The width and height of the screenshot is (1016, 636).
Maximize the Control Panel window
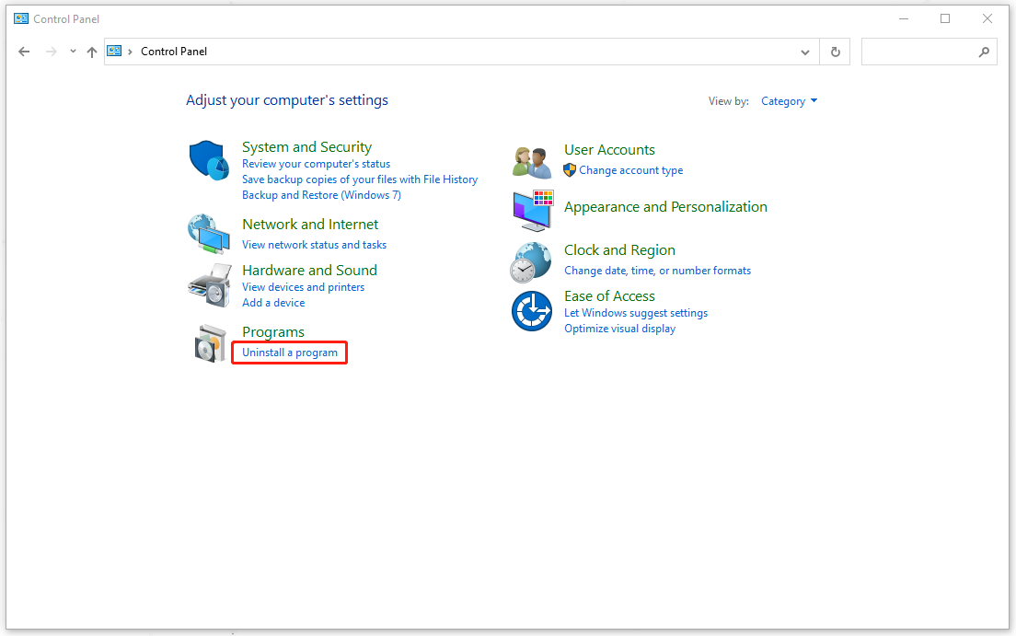[x=945, y=18]
